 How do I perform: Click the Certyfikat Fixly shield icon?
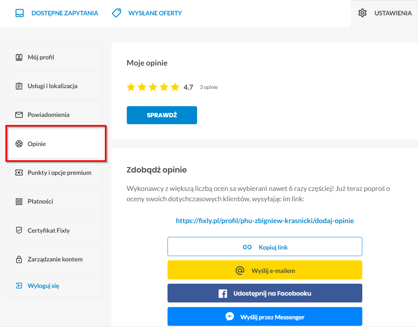[x=19, y=230]
